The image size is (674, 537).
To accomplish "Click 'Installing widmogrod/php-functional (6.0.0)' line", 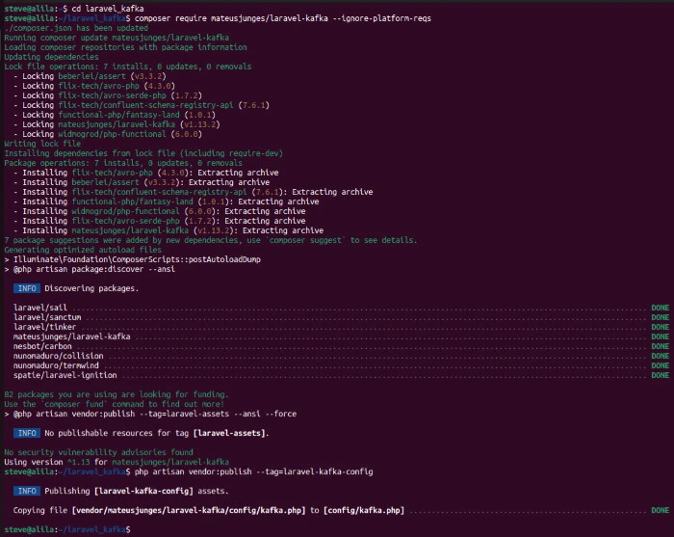I will [x=159, y=211].
